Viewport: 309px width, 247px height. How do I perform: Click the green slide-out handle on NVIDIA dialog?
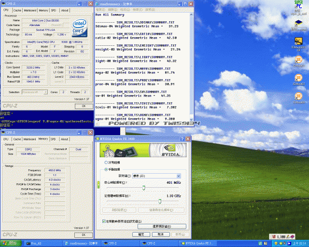click(x=98, y=185)
